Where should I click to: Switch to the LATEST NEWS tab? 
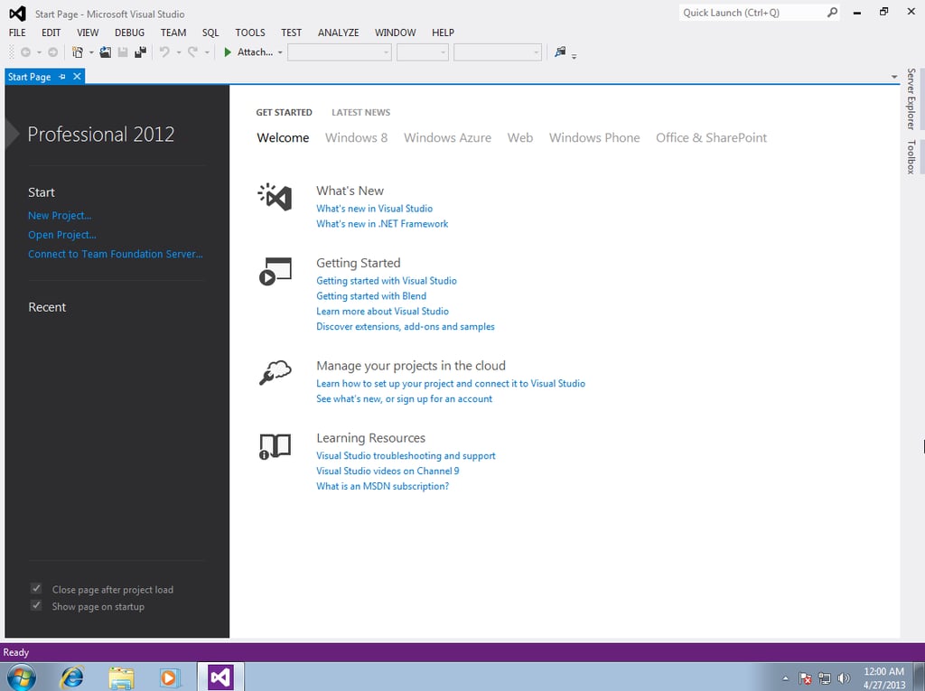360,112
